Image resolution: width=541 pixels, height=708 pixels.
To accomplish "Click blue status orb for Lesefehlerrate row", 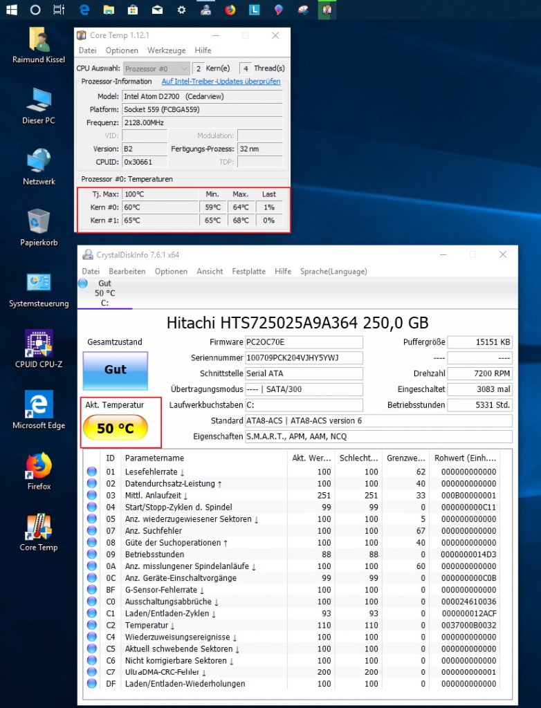I will click(x=92, y=472).
